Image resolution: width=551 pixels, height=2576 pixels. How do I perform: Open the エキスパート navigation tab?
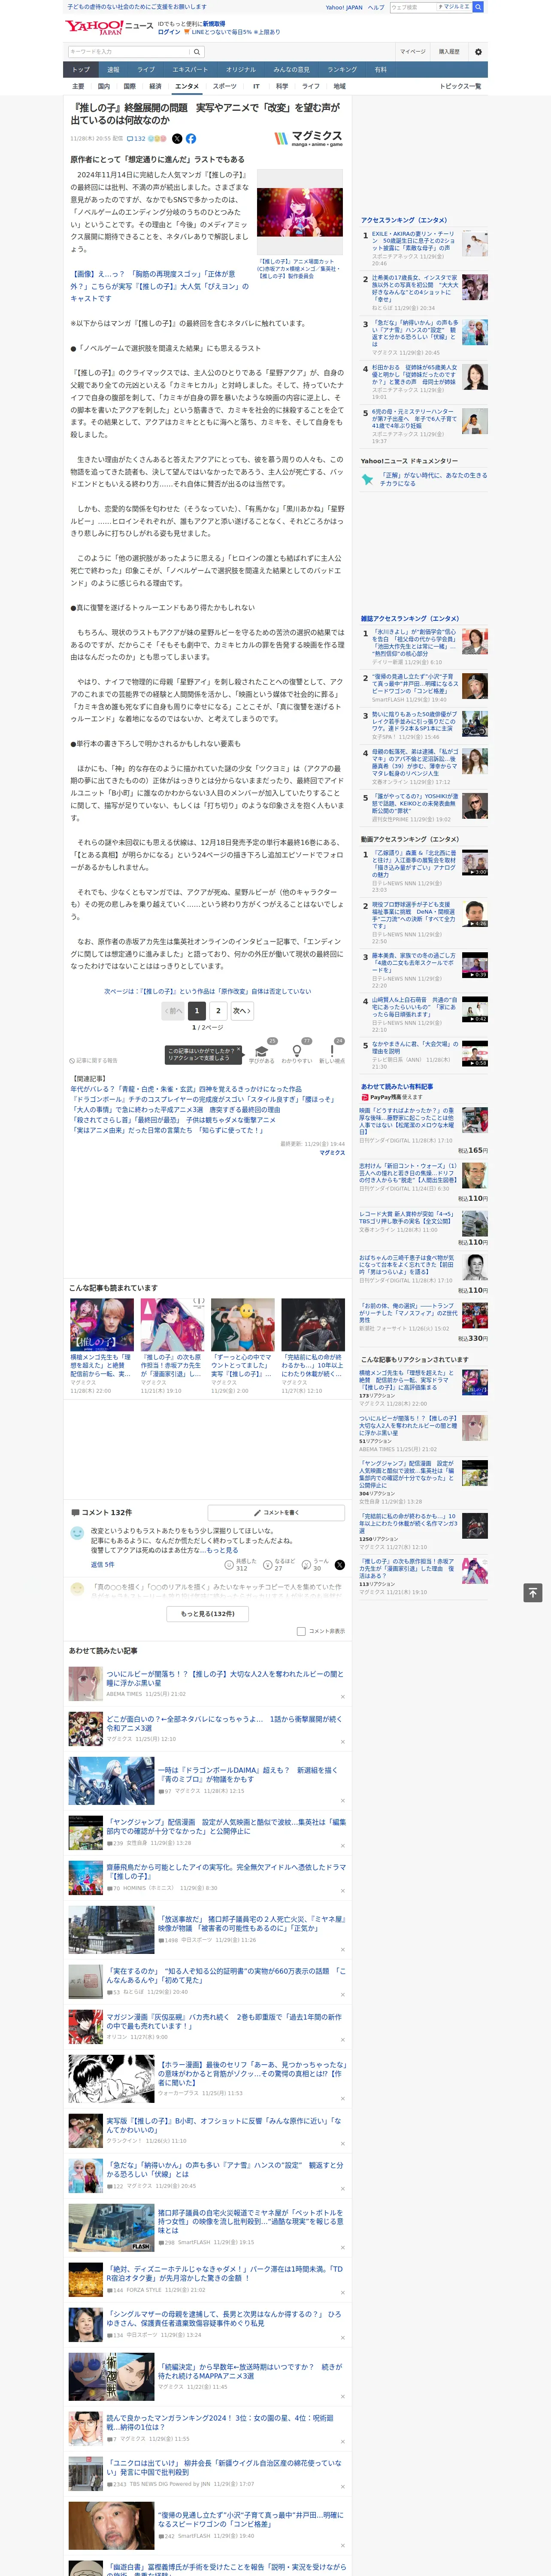pyautogui.click(x=190, y=70)
